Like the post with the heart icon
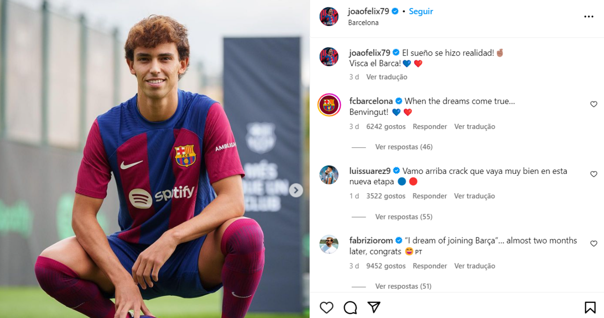This screenshot has width=604, height=318. pyautogui.click(x=327, y=308)
